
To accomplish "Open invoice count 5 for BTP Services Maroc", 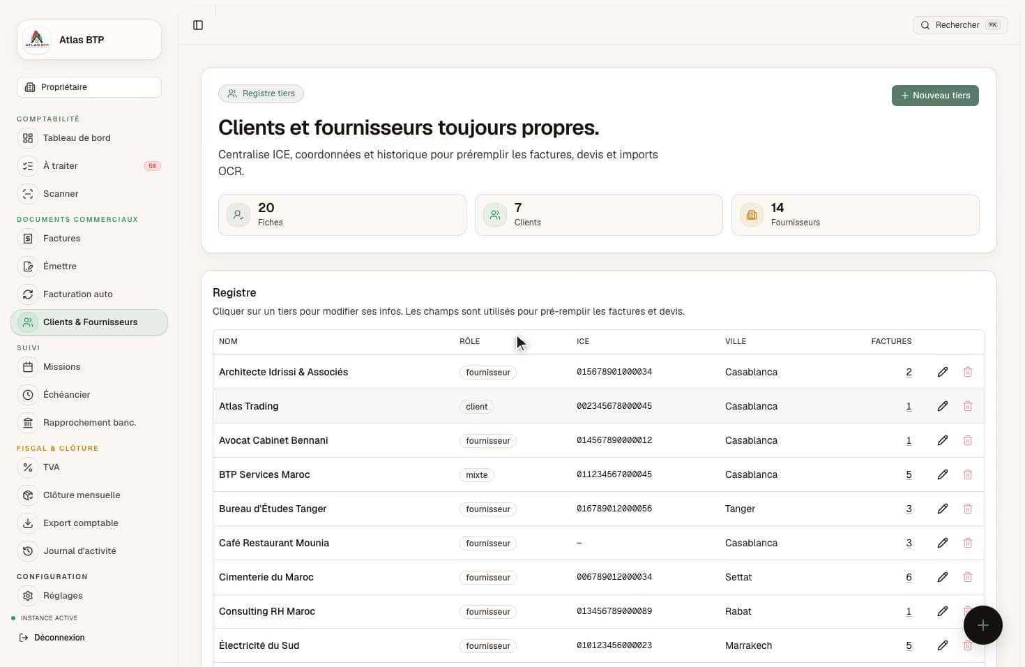I will pos(909,474).
